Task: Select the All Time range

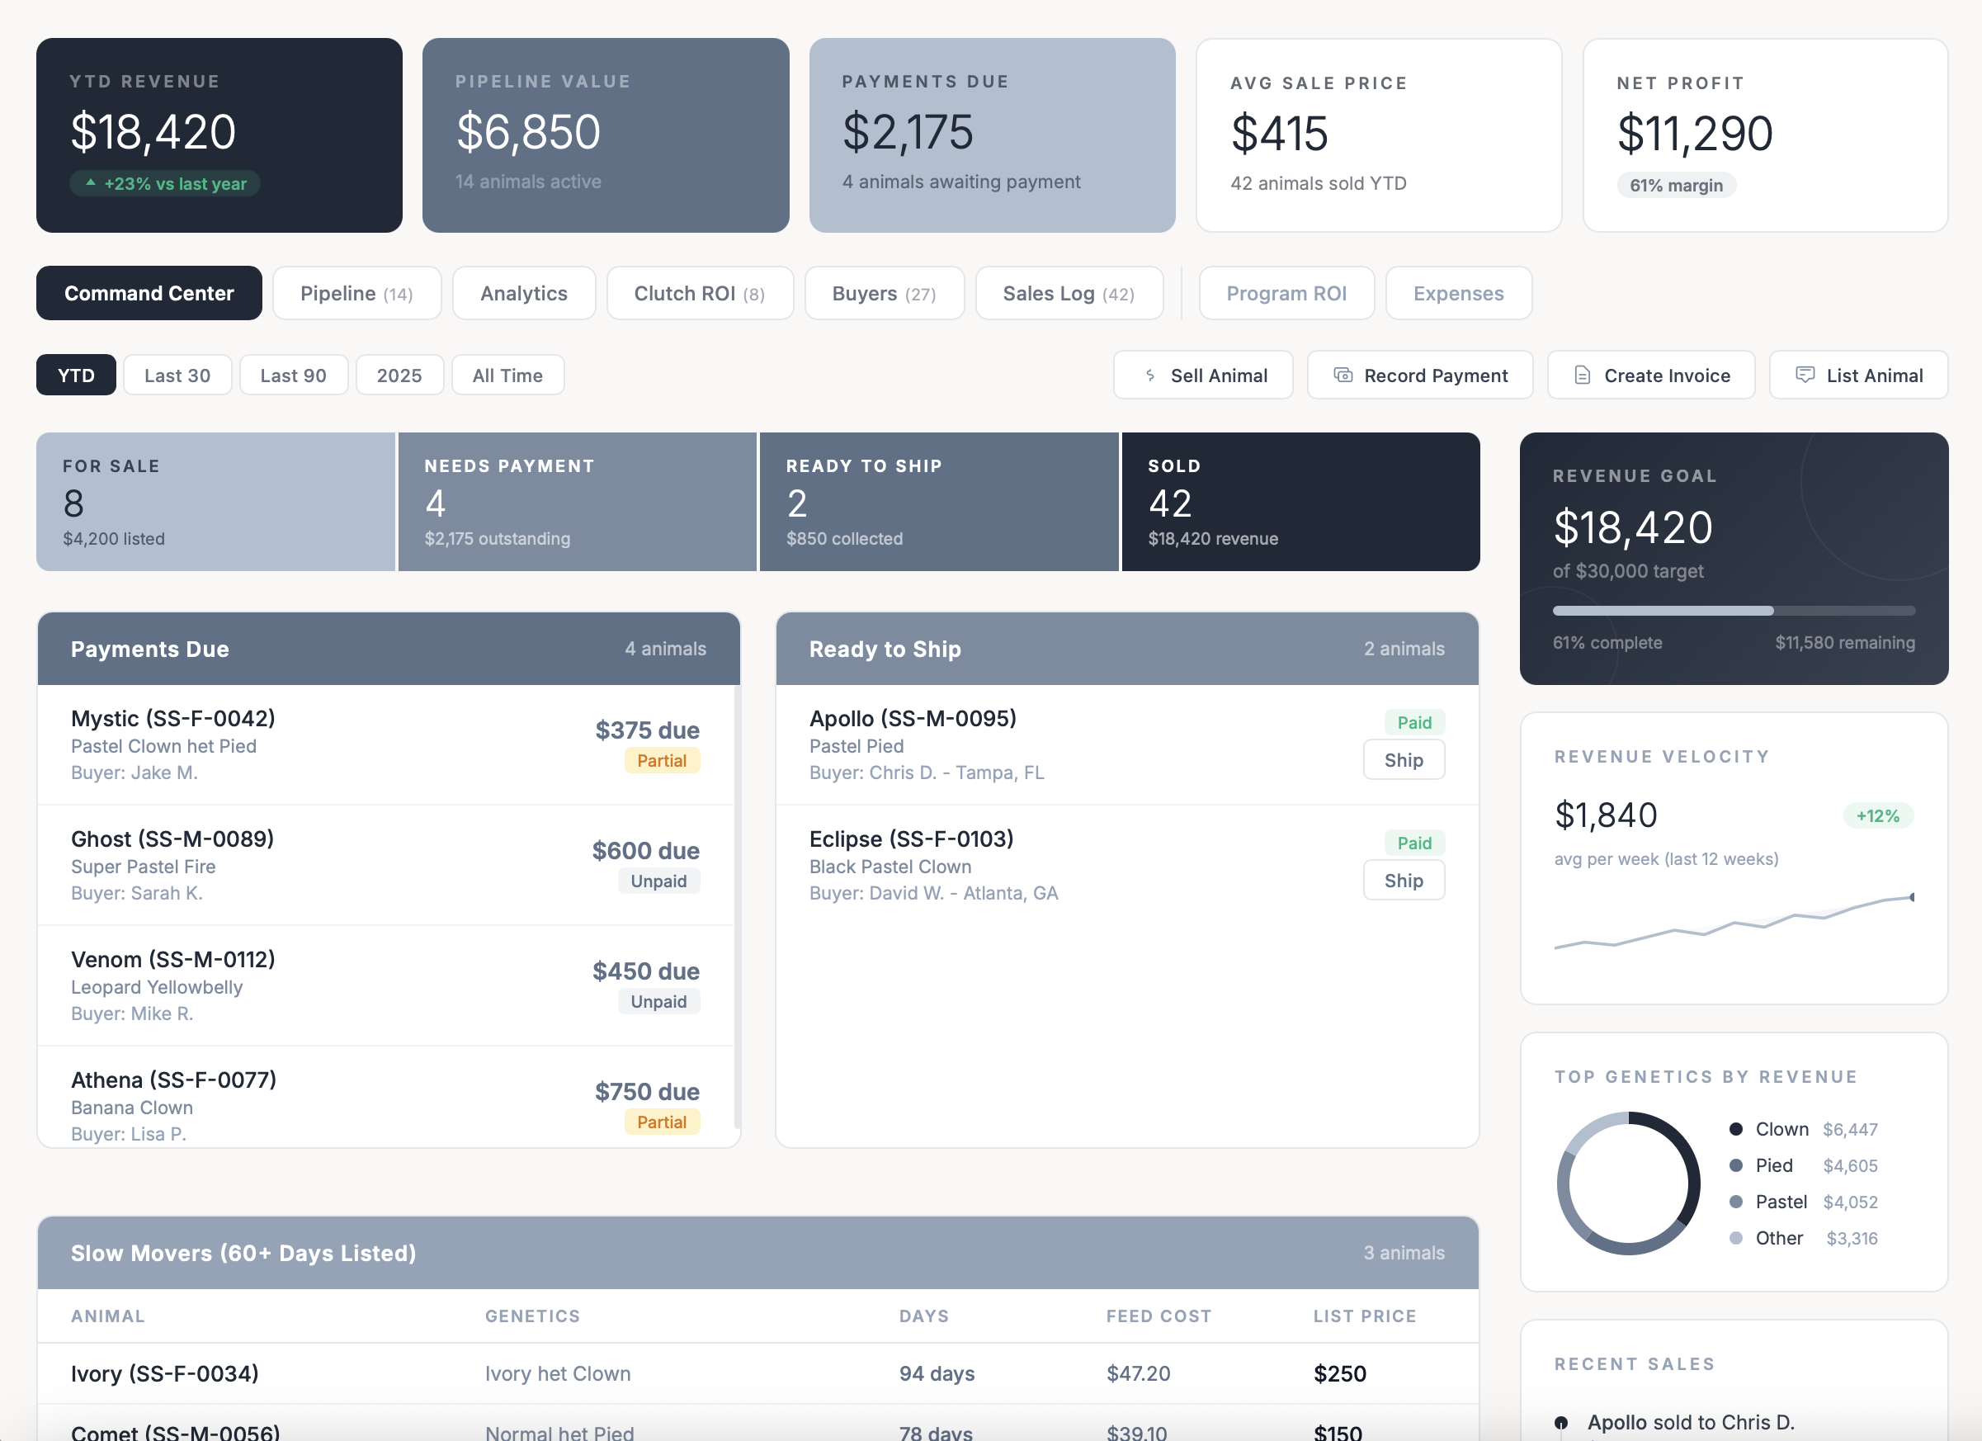Action: pyautogui.click(x=507, y=375)
